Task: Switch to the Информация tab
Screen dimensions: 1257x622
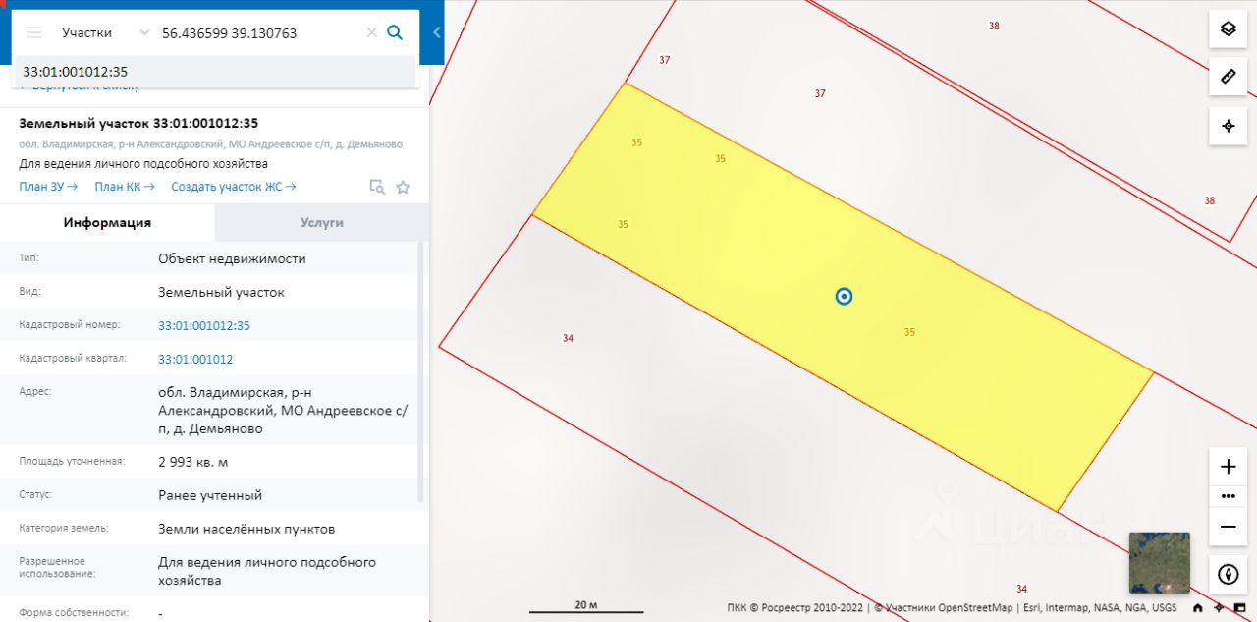Action: [x=107, y=222]
